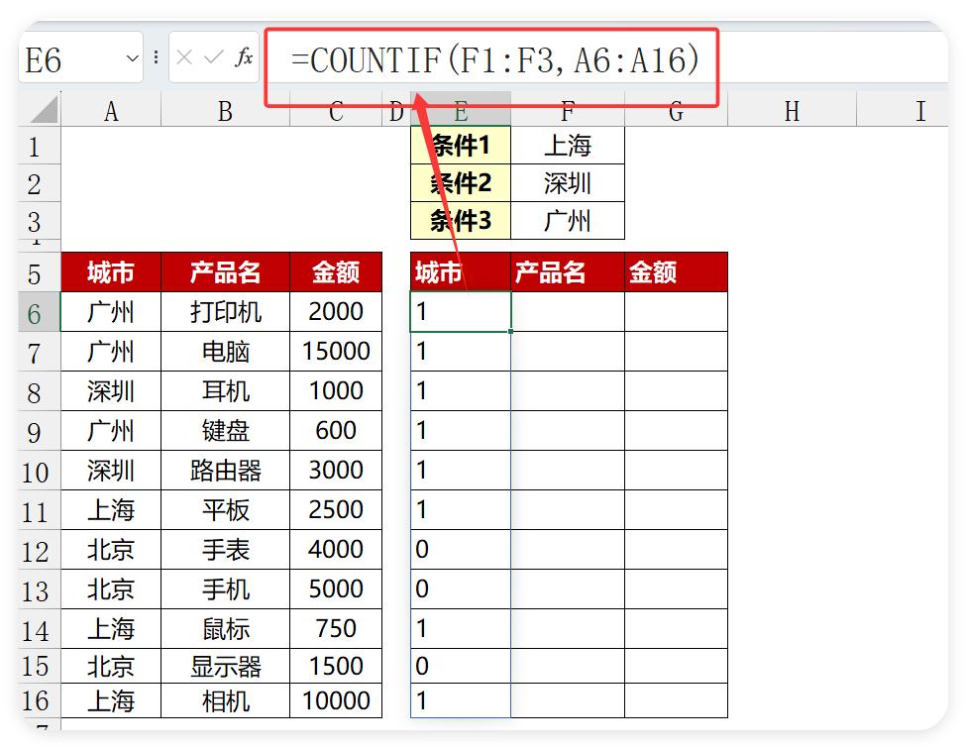Select the cell containing 键盘
This screenshot has height=748, width=966.
226,431
